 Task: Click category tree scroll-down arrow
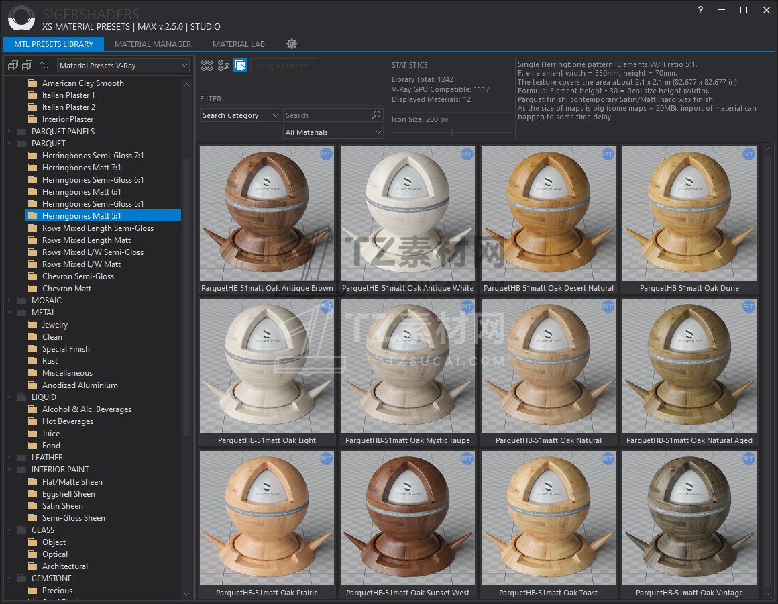186,594
